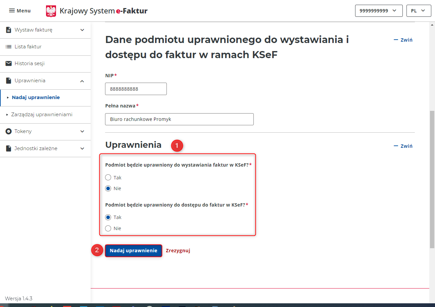
Task: Expand Wystaw fakturę with its chevron
Action: pos(82,30)
